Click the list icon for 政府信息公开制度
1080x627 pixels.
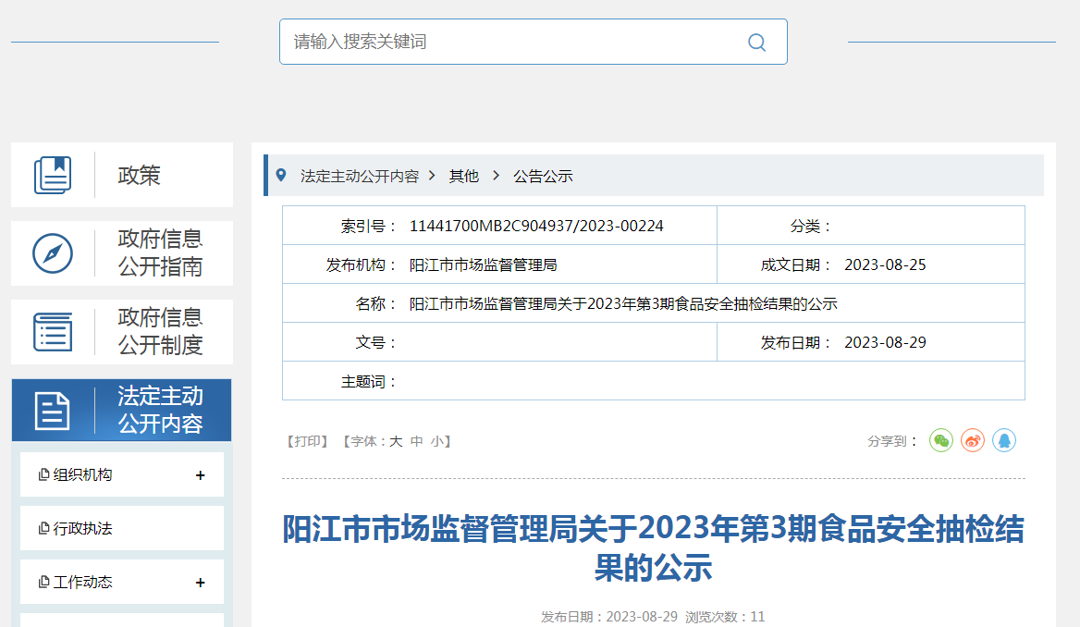point(53,331)
